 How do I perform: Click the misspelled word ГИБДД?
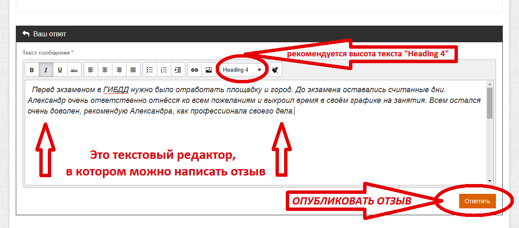[116, 90]
